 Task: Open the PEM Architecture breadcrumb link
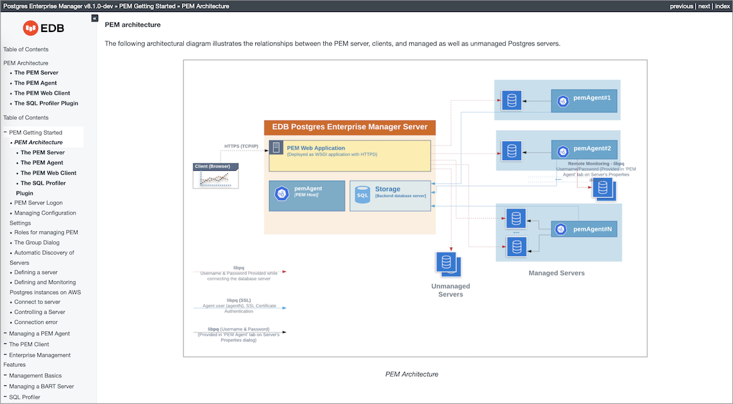tap(205, 6)
